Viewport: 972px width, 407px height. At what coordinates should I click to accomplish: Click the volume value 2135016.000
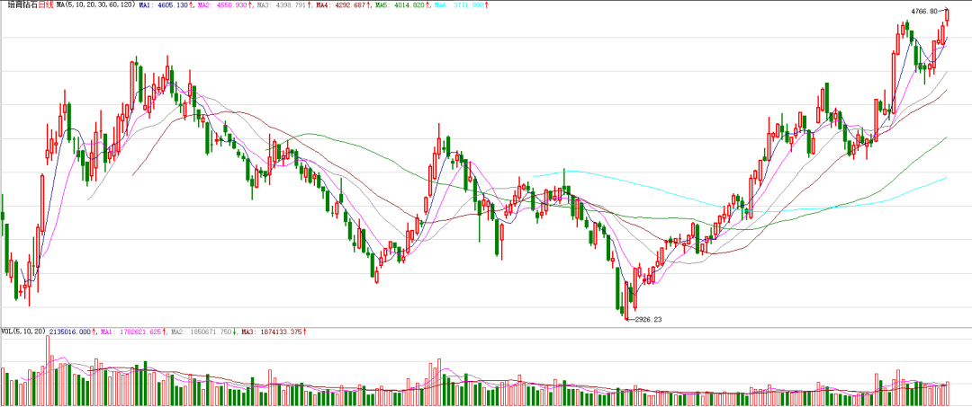pyautogui.click(x=72, y=332)
